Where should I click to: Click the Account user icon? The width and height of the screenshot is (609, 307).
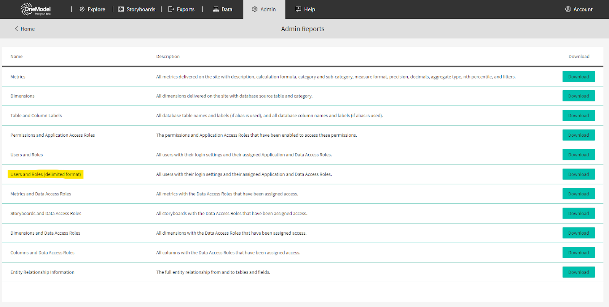[568, 9]
